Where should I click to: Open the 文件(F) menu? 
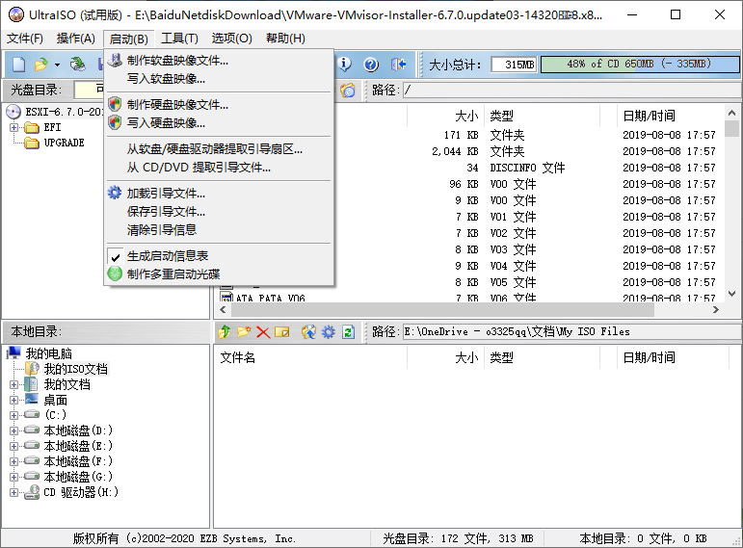click(x=25, y=39)
